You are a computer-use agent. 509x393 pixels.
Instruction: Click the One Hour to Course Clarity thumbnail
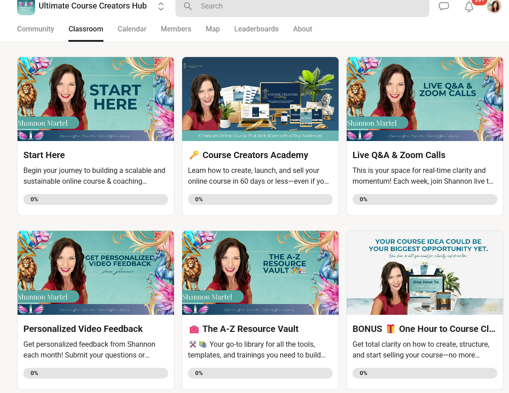[x=424, y=273]
